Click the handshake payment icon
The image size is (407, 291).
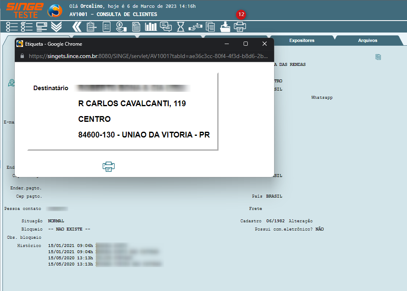(x=195, y=27)
